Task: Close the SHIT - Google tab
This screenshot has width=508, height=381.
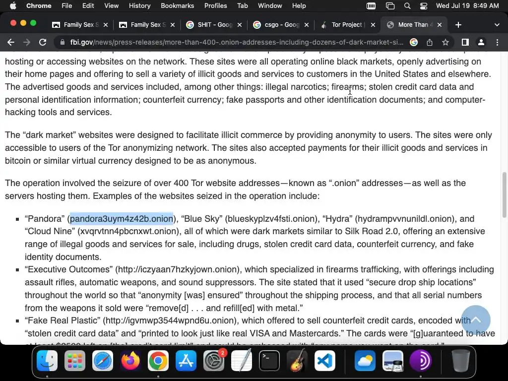Action: coord(240,25)
